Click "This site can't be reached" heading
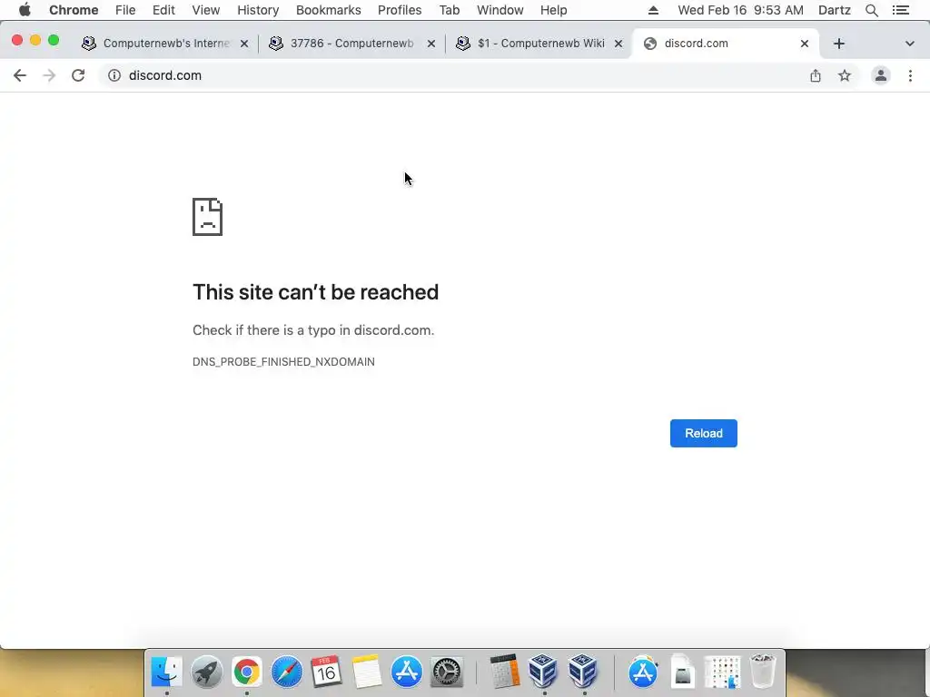The image size is (930, 697). click(315, 292)
